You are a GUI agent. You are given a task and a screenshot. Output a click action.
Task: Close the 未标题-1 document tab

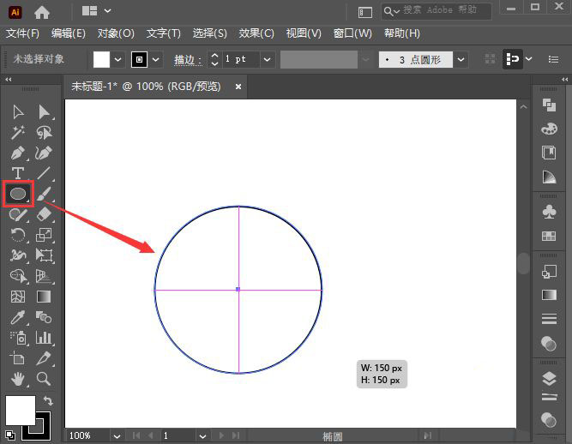coord(238,87)
